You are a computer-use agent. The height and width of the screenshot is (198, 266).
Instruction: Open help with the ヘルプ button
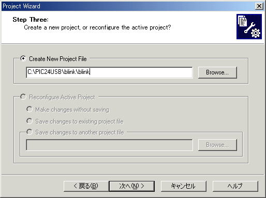(235, 186)
